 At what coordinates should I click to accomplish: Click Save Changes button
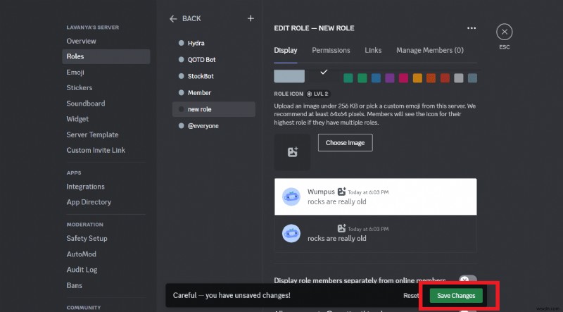tap(456, 296)
